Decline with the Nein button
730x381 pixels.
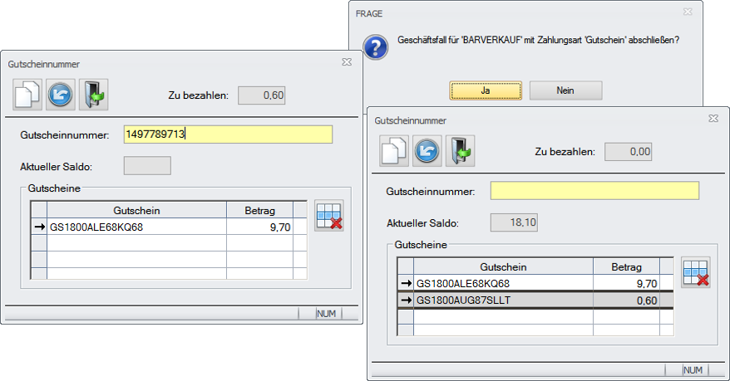coord(565,90)
